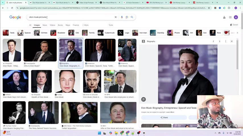Switch to Books results tab
The height and width of the screenshot is (136, 243).
coord(60,25)
